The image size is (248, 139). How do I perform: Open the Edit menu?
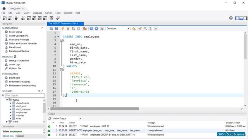(x=10, y=13)
